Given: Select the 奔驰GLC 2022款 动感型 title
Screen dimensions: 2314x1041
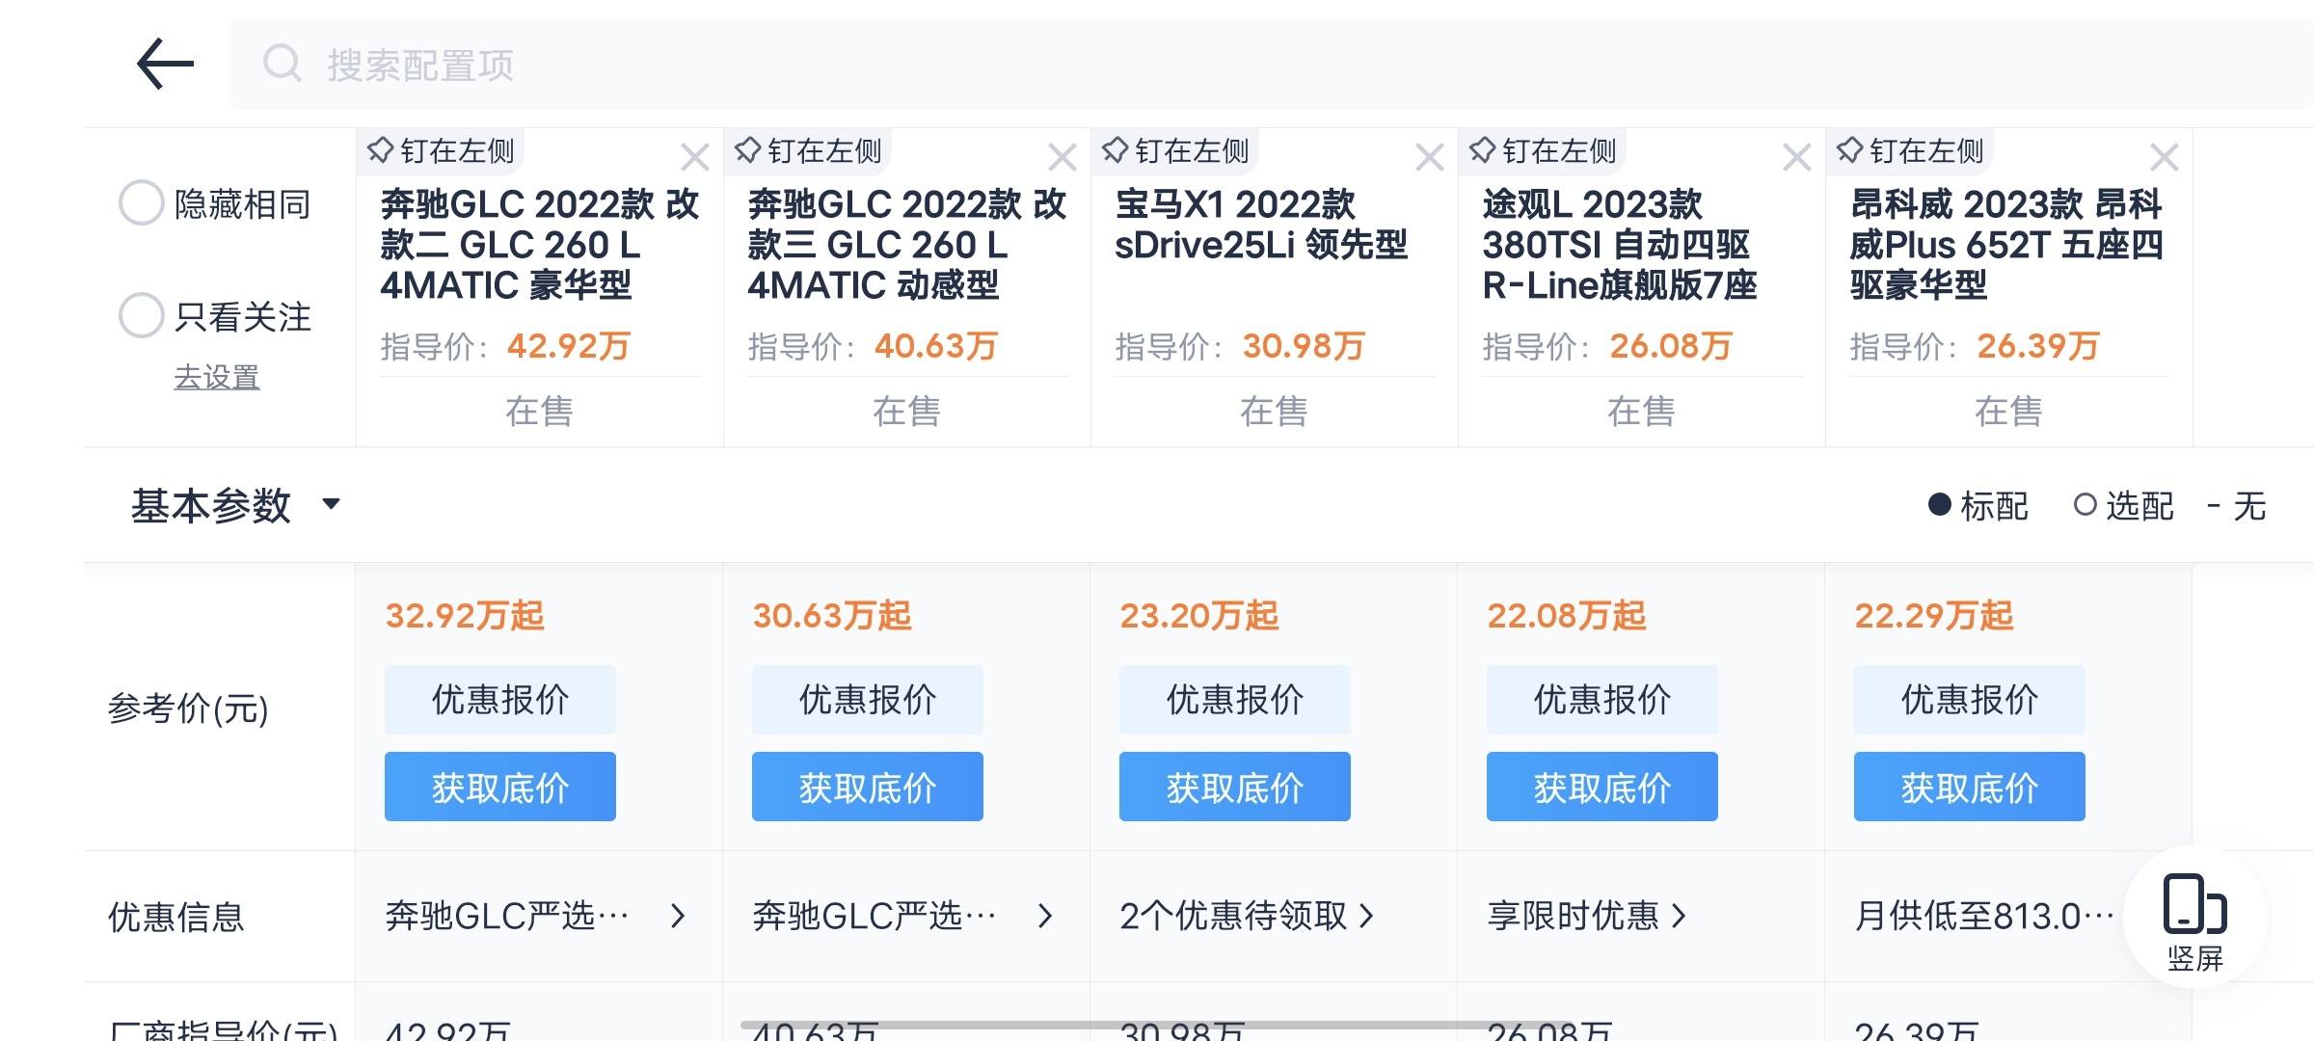Looking at the screenshot, I should (906, 245).
